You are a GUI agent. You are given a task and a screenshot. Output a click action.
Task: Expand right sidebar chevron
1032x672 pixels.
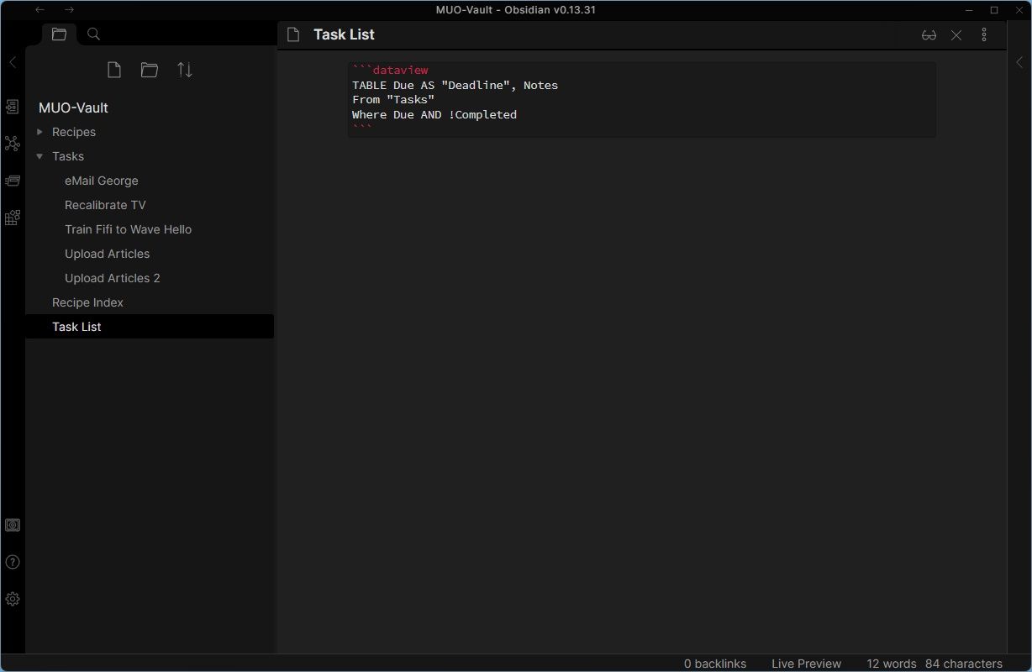(x=1019, y=62)
